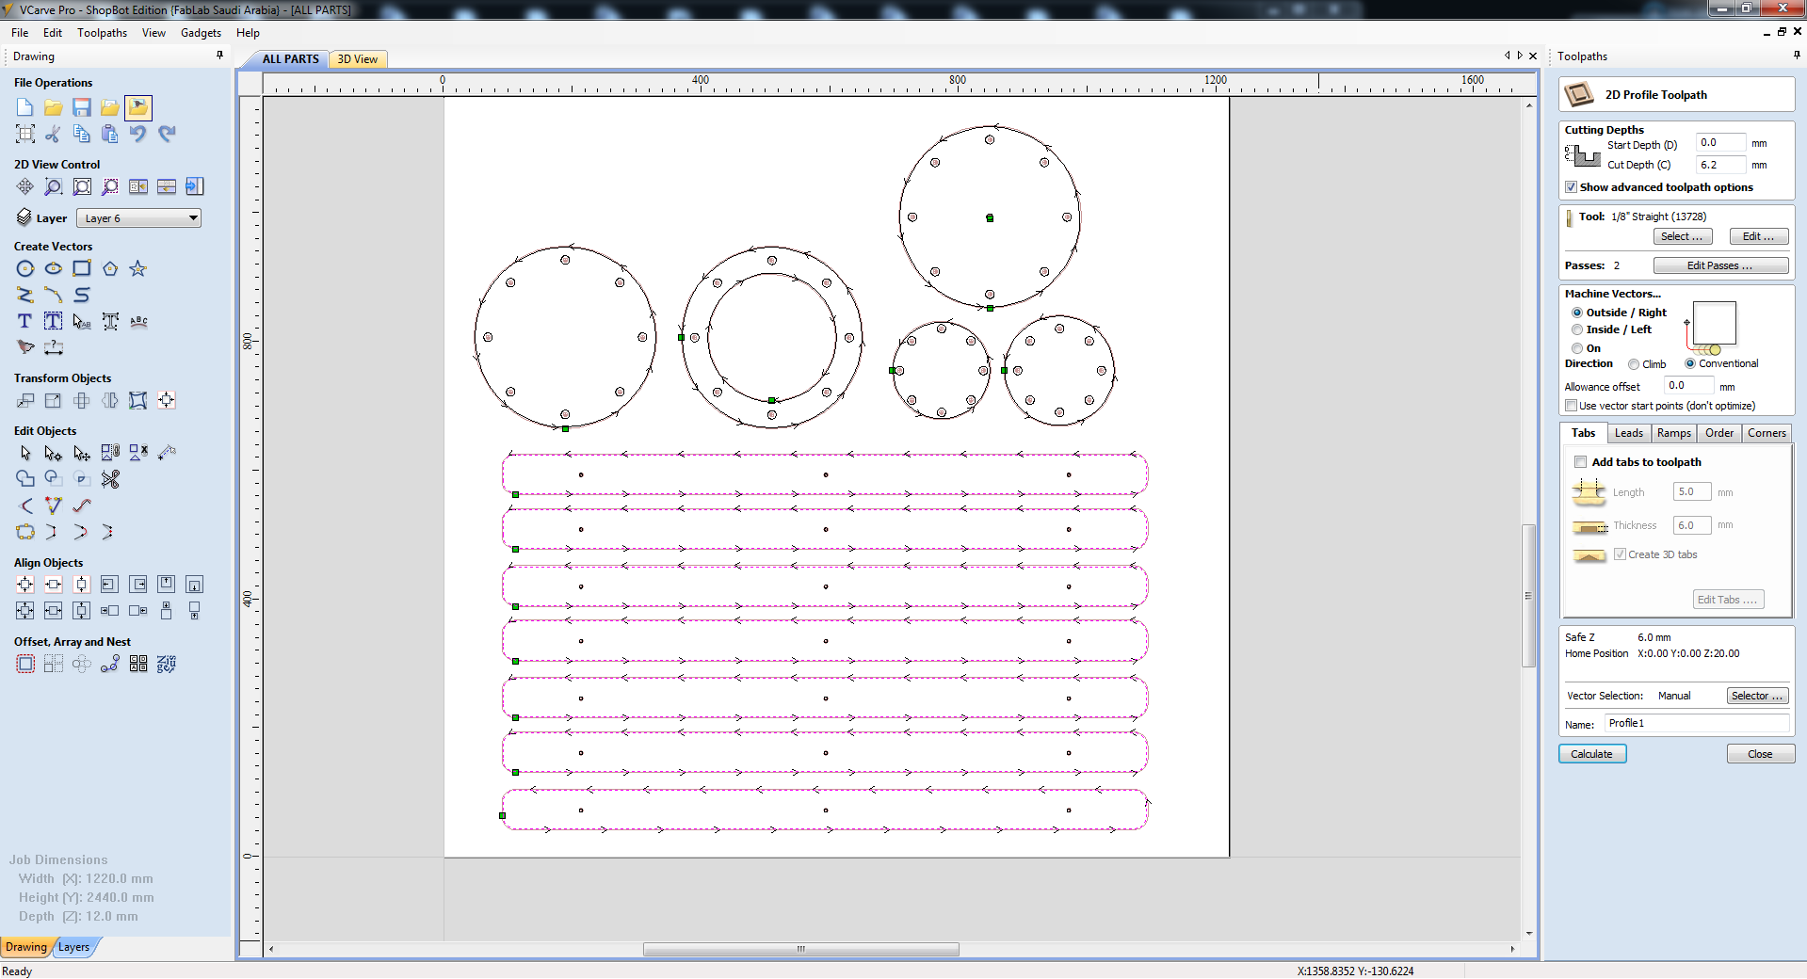Redo the last action
The image size is (1807, 979).
click(x=167, y=134)
